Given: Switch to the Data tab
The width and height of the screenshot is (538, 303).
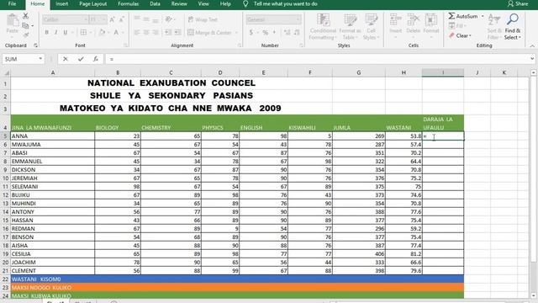Looking at the screenshot, I should (x=155, y=3).
